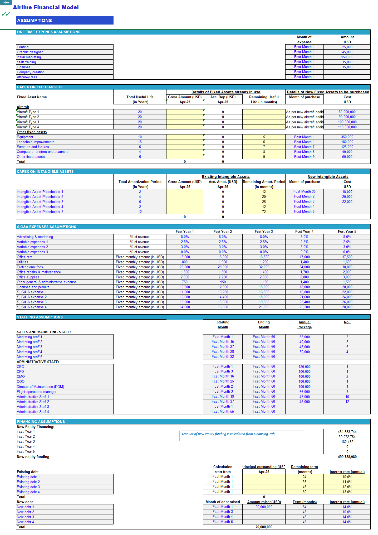
Task: Click Staff training month Fcst Month 1
Action: coord(304,62)
